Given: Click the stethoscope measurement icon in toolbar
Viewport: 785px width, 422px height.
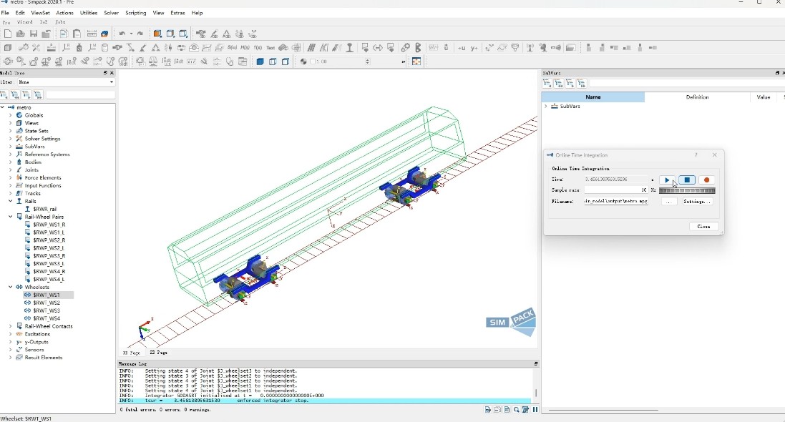Looking at the screenshot, I should (229, 62).
